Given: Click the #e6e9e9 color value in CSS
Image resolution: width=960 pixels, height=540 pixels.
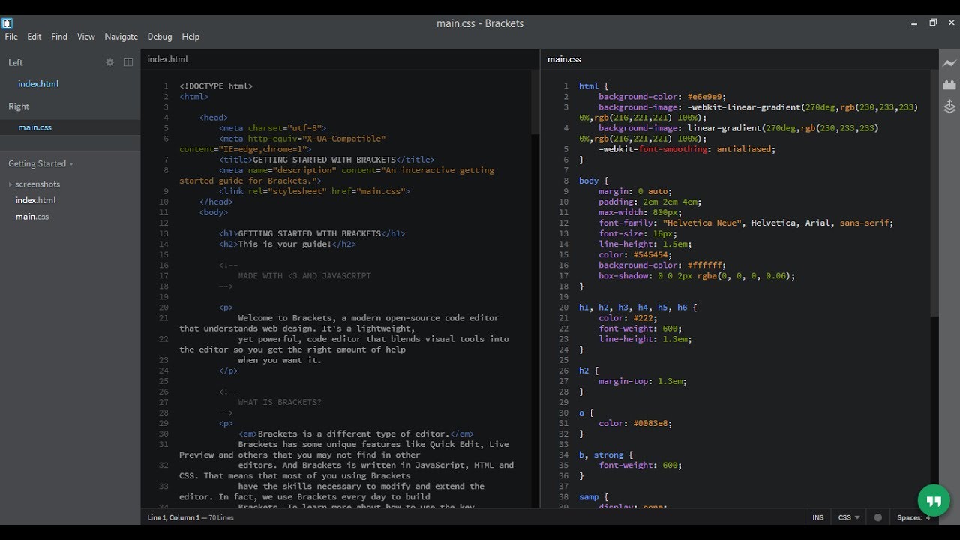Looking at the screenshot, I should (706, 97).
